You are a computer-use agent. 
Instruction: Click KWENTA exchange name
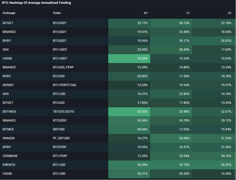pyautogui.click(x=9, y=165)
